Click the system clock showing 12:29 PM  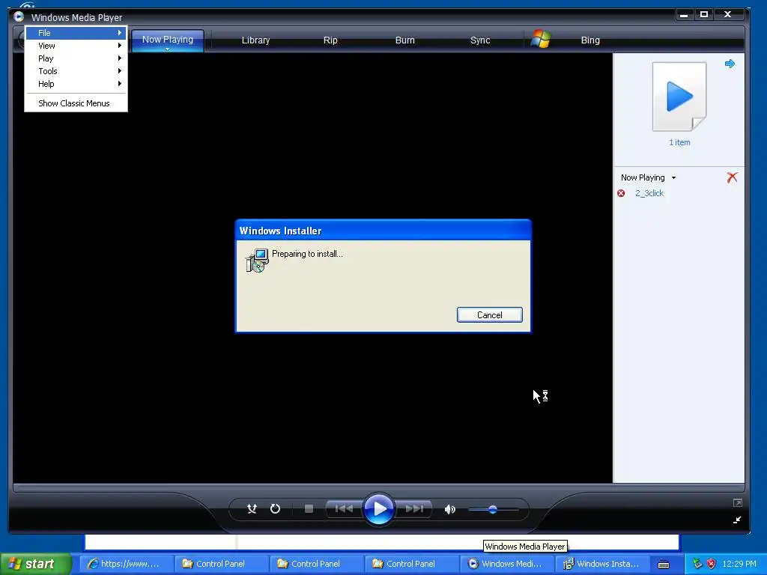tap(739, 564)
